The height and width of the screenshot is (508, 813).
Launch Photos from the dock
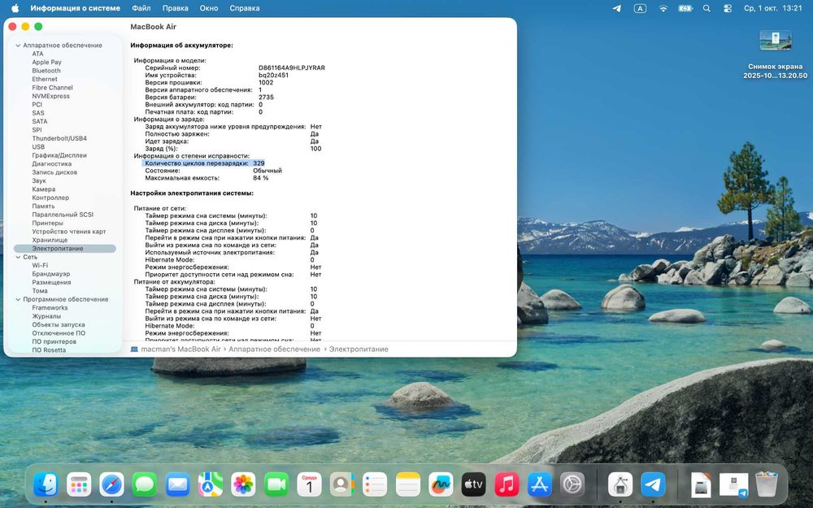tap(243, 485)
